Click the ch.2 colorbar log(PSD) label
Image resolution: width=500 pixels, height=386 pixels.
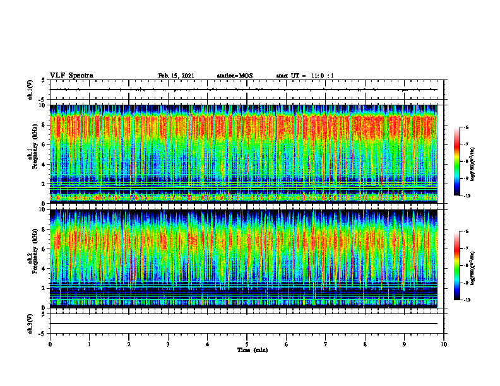click(473, 268)
